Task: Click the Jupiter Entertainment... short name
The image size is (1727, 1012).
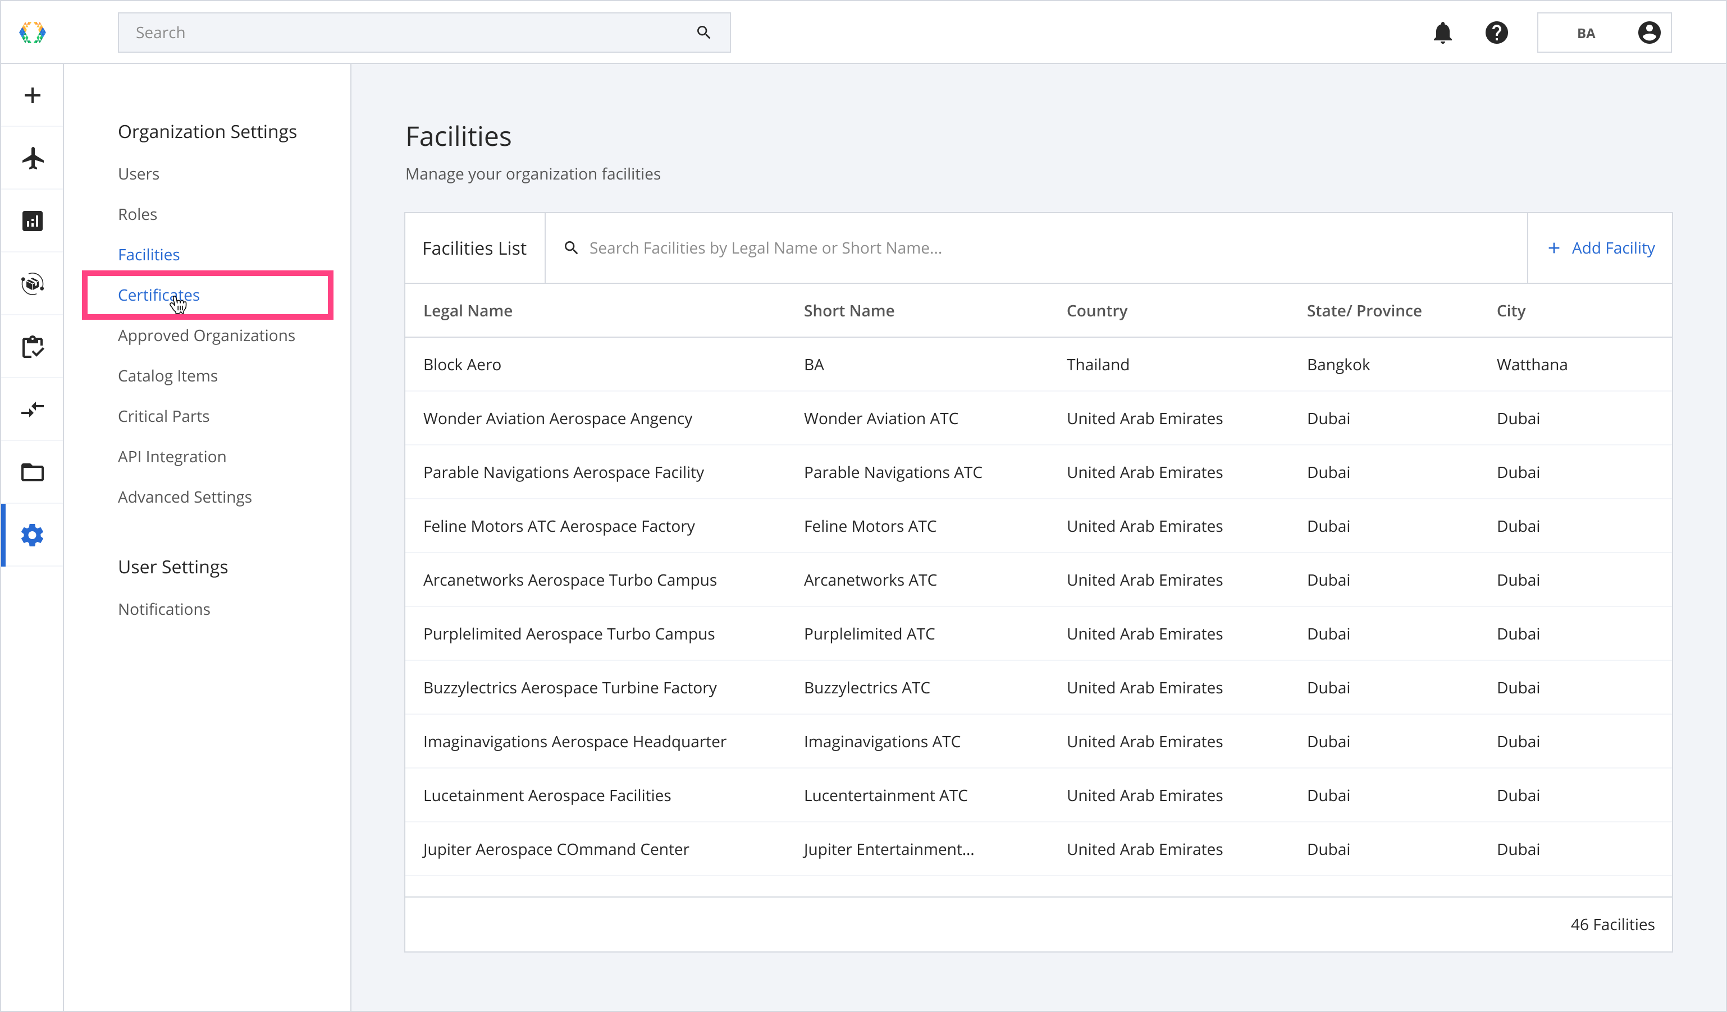Action: pos(889,849)
